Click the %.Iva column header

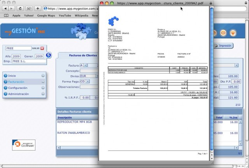point(233,118)
